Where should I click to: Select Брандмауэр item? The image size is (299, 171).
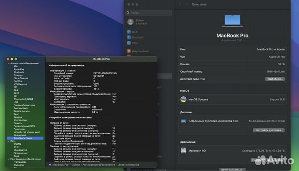(20, 150)
